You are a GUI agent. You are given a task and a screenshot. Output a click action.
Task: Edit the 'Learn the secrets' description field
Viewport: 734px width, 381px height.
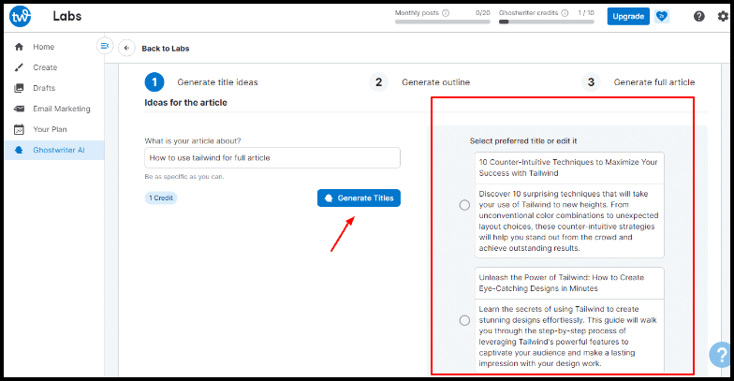(x=569, y=336)
